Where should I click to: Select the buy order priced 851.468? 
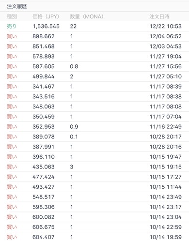pyautogui.click(x=94, y=46)
